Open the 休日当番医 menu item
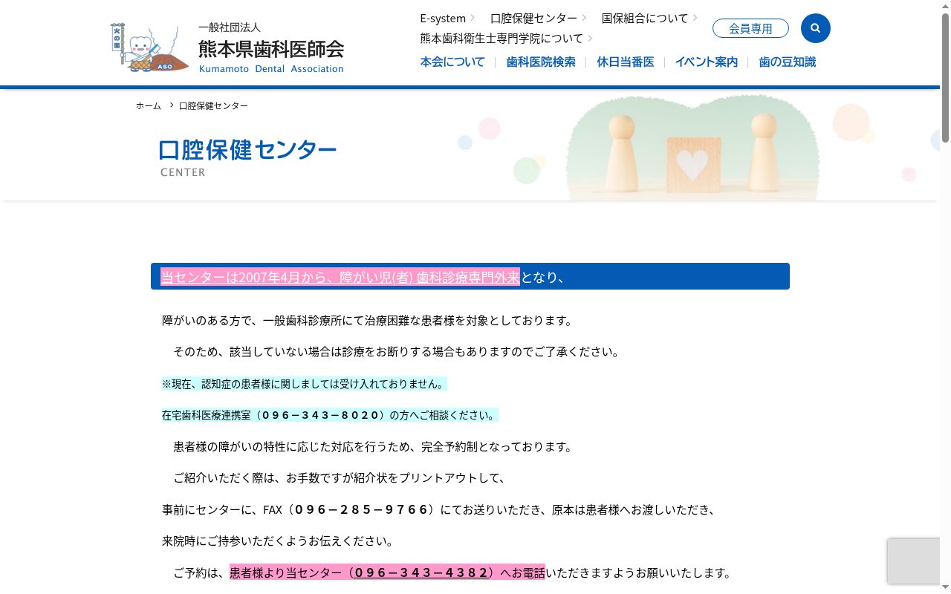 [x=626, y=62]
